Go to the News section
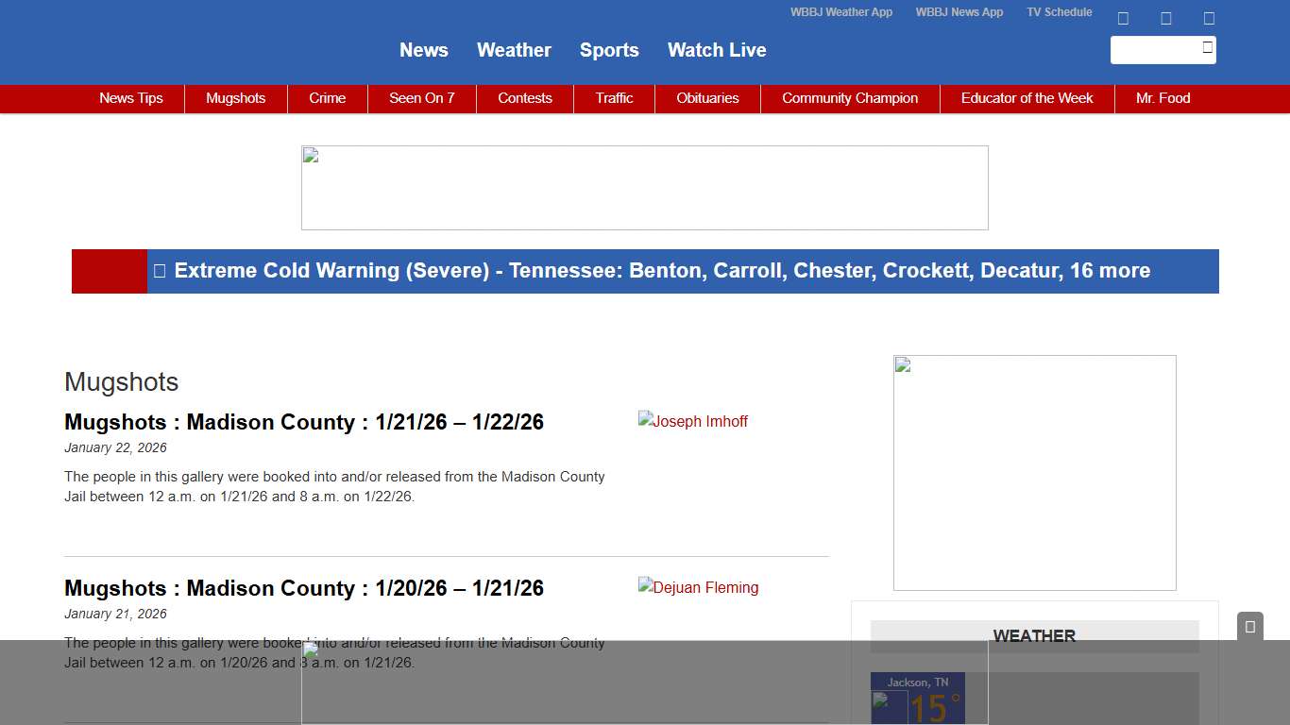This screenshot has height=725, width=1290. pyautogui.click(x=423, y=50)
